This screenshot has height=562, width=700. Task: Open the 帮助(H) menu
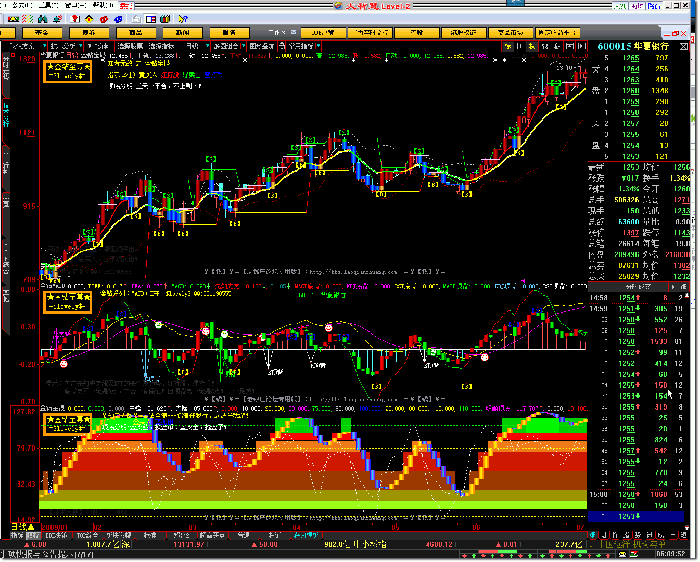click(103, 5)
